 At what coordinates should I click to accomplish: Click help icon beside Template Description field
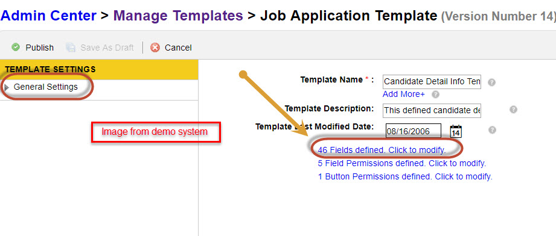click(513, 110)
